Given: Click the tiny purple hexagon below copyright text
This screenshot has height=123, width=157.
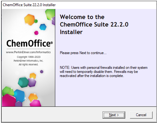Looking at the screenshot, I should (x=42, y=72).
